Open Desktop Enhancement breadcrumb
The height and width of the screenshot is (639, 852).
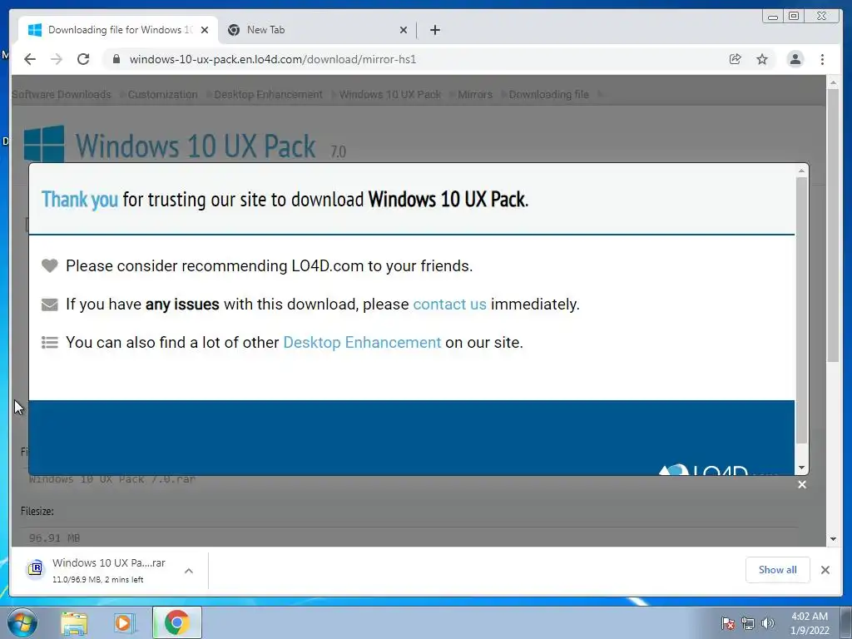[x=268, y=95]
